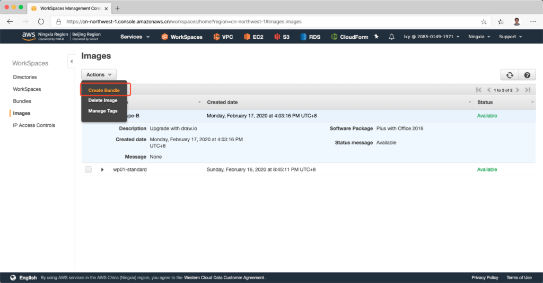
Task: Open the help question mark icon
Action: 527,75
